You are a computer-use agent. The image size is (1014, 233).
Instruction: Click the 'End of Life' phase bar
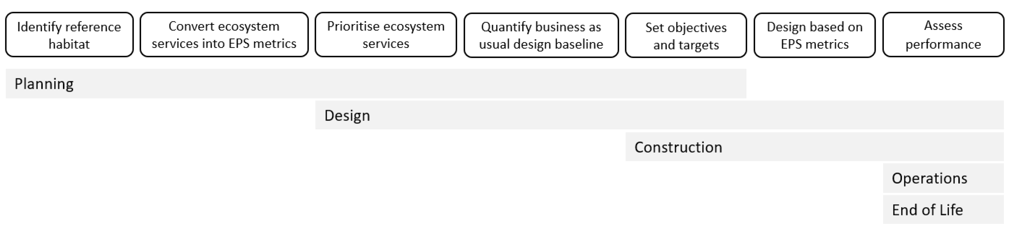[943, 210]
